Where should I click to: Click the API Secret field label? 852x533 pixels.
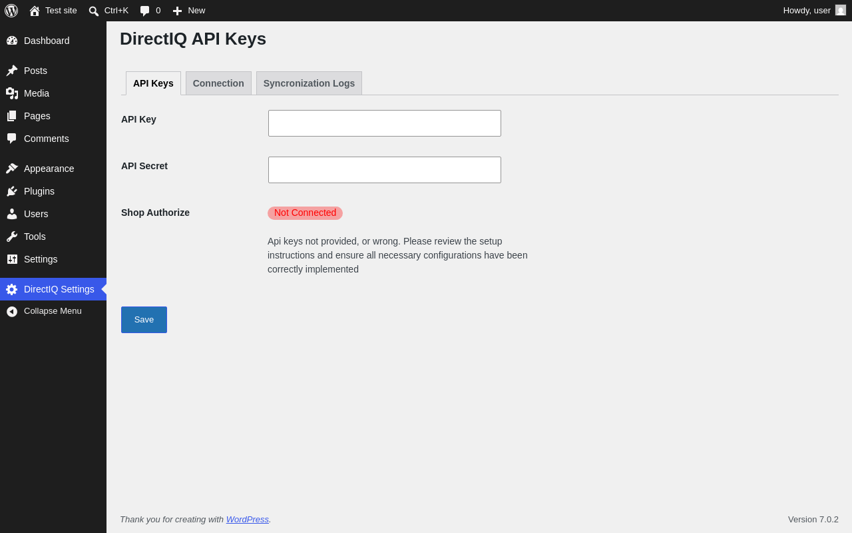pyautogui.click(x=144, y=166)
